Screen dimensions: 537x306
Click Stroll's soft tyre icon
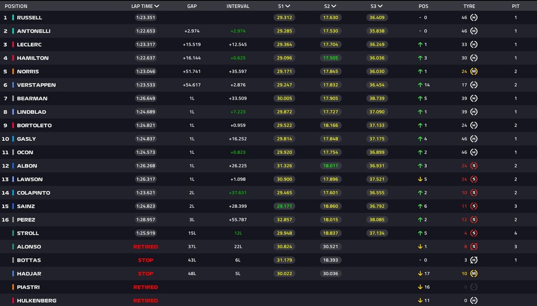pos(474,233)
